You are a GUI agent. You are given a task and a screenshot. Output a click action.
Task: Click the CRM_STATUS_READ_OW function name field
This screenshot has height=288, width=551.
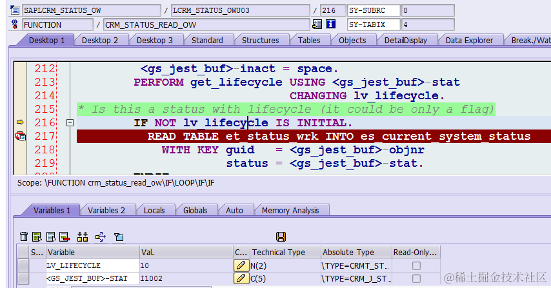tap(206, 24)
